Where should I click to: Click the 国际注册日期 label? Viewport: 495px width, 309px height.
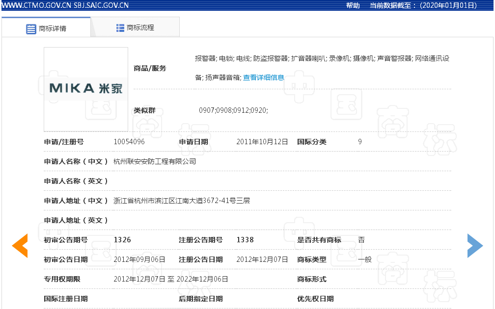click(66, 299)
